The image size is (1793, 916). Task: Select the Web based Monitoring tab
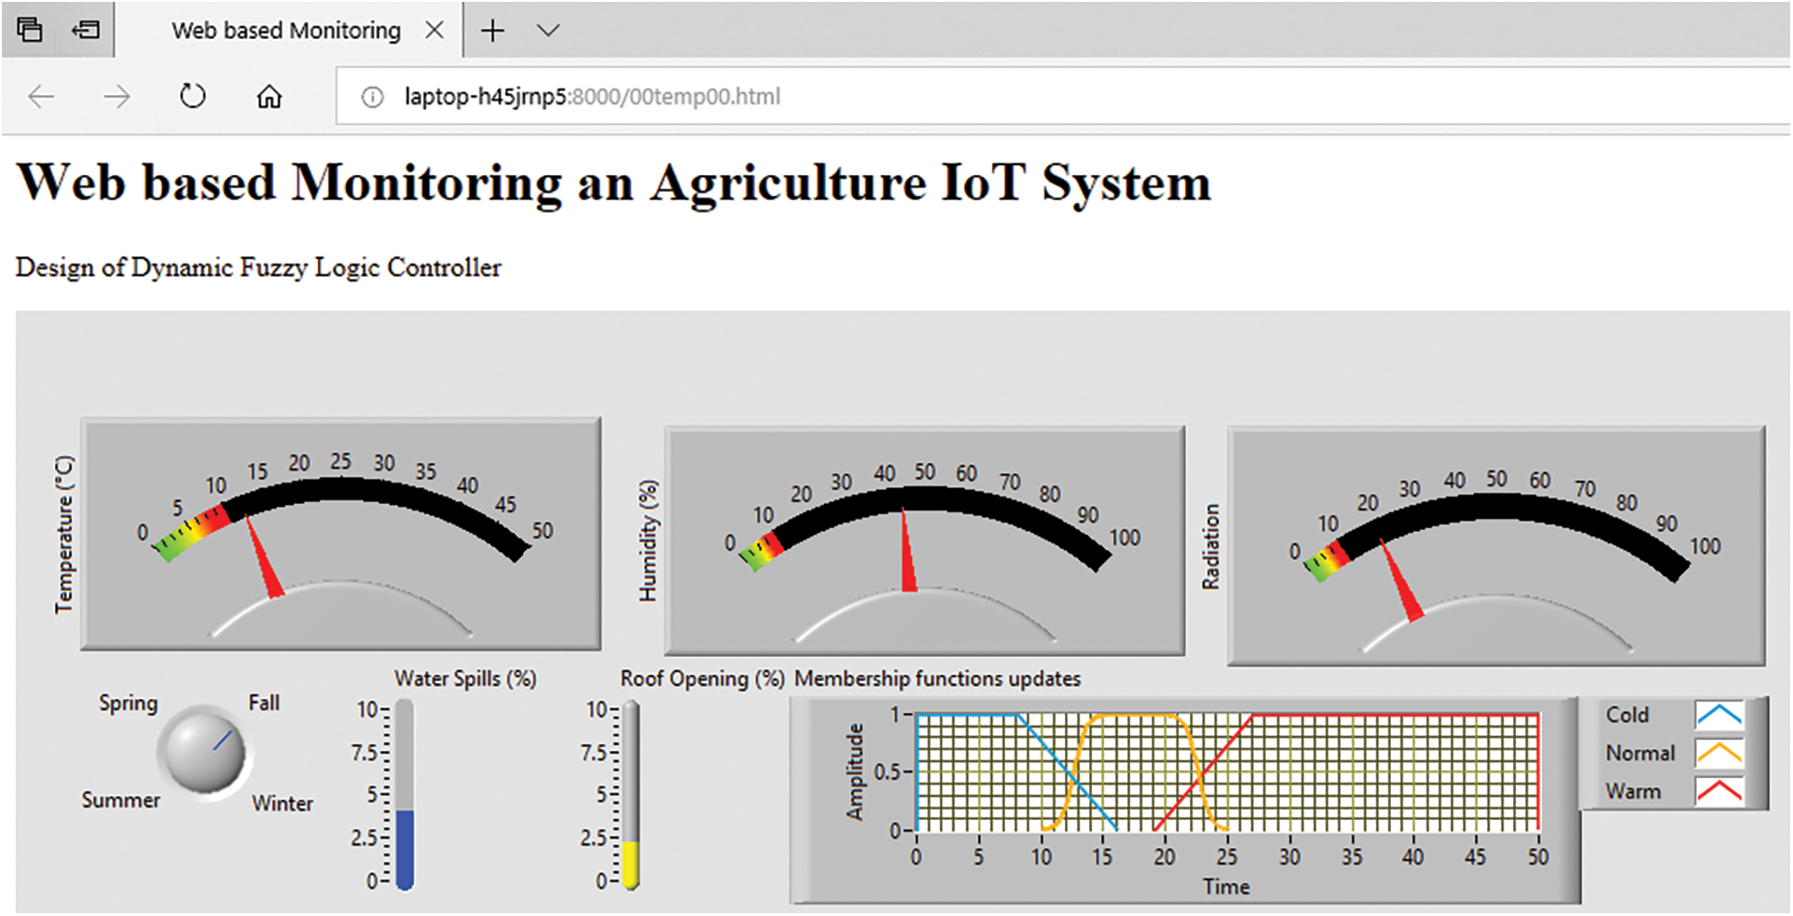285,31
